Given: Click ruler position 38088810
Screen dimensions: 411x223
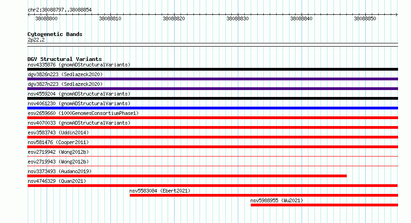Looking at the screenshot, I should point(110,18).
